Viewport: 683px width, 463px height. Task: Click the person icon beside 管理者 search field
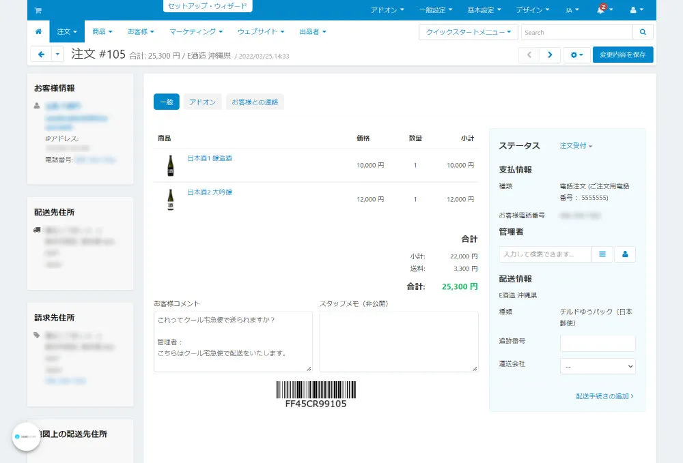pos(625,253)
